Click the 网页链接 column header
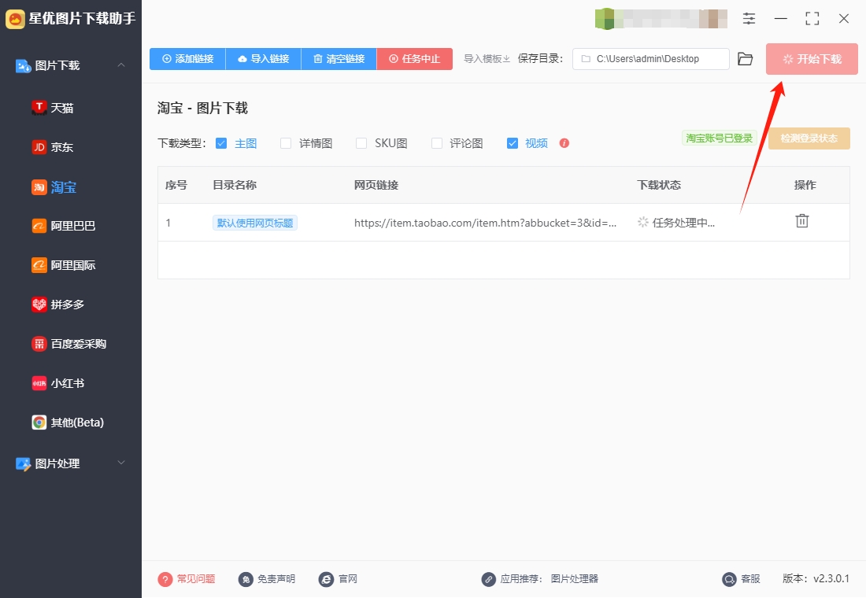 [x=376, y=185]
